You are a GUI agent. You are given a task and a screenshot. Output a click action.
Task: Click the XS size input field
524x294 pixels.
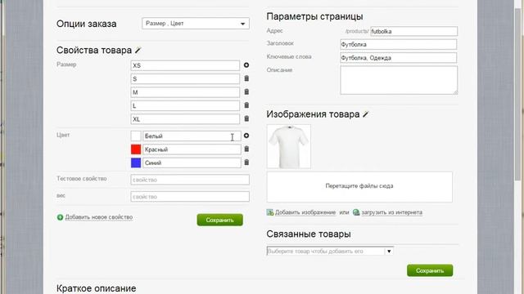[185, 65]
